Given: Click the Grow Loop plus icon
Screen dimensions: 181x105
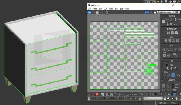Looking at the screenshot, I should (120, 95).
